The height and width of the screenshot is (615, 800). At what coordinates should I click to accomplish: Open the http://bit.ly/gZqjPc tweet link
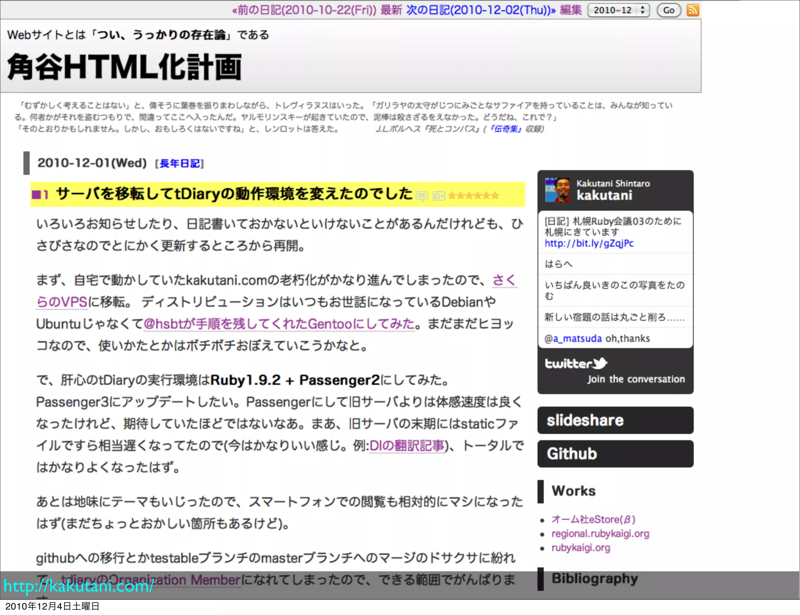point(589,243)
